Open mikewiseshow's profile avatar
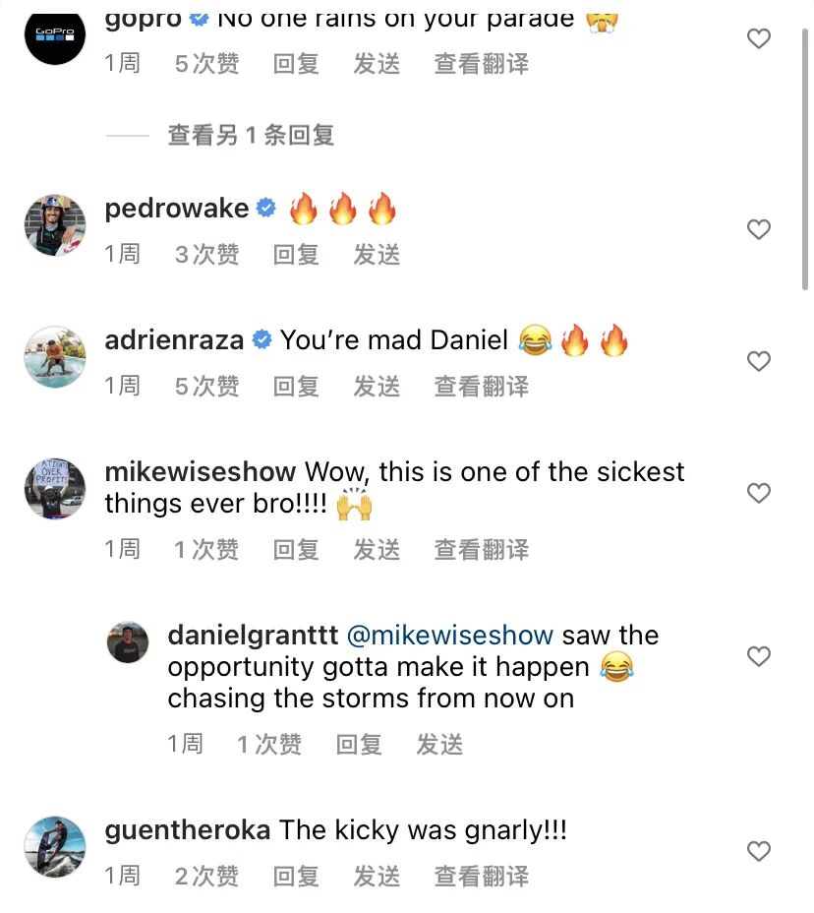 point(55,489)
